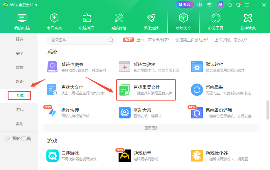The image size is (270, 170).
Task: Select 实用 category in sidebar
Action: (20, 124)
